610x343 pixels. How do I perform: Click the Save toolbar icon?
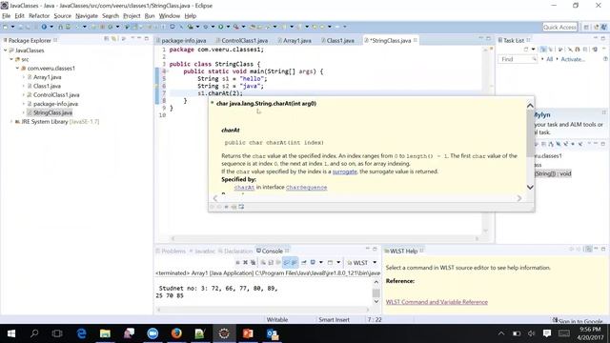[x=21, y=27]
